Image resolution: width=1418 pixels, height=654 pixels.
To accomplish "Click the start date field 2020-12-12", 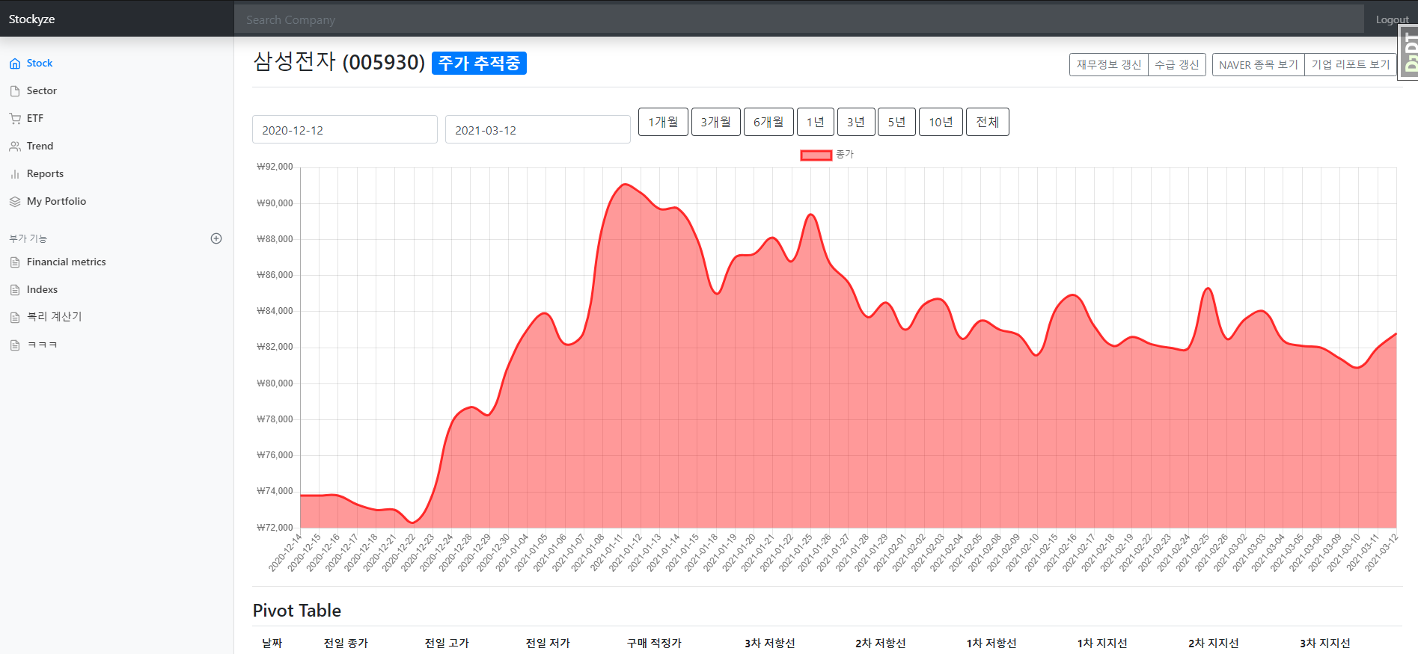I will pos(345,129).
